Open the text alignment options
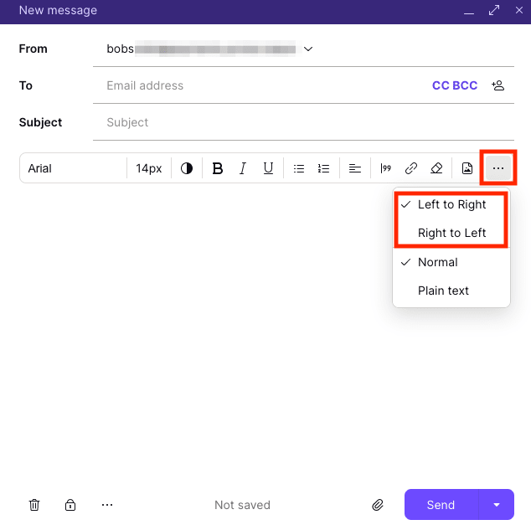 click(355, 168)
